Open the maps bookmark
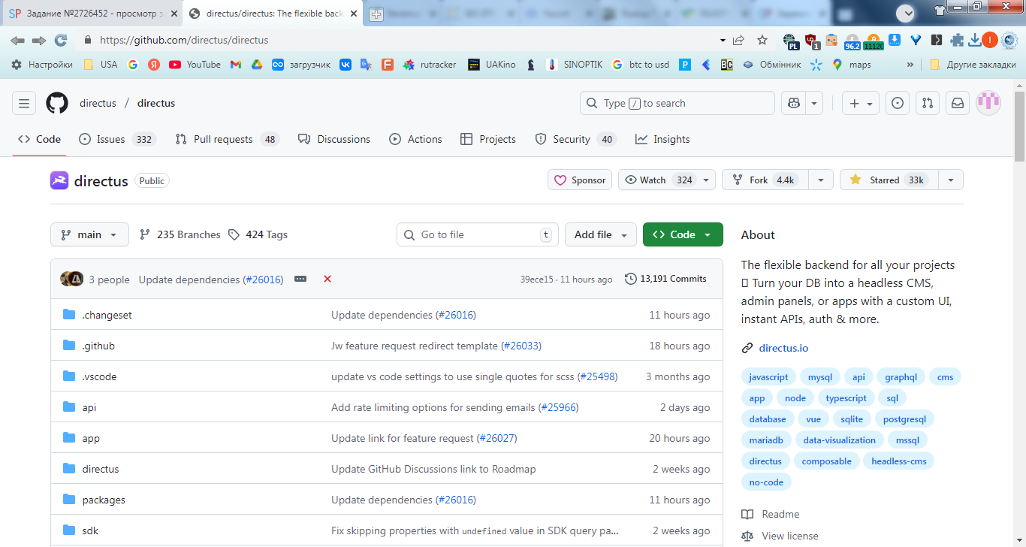The width and height of the screenshot is (1026, 547). pyautogui.click(x=851, y=65)
